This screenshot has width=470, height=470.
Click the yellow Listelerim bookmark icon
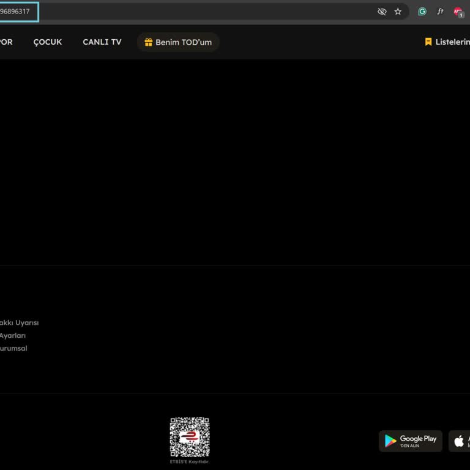(x=428, y=42)
